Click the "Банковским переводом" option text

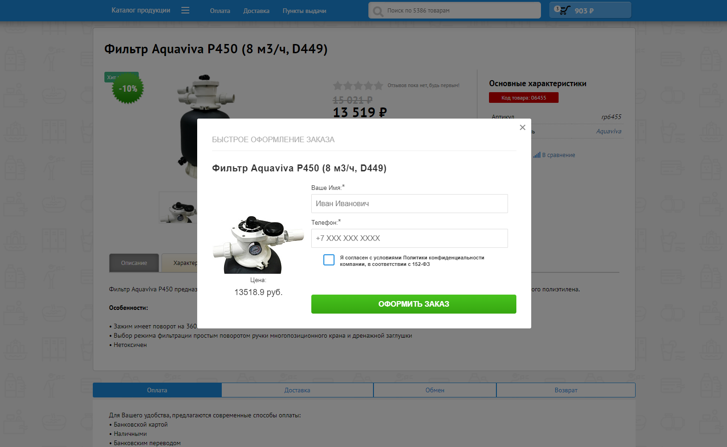click(147, 443)
